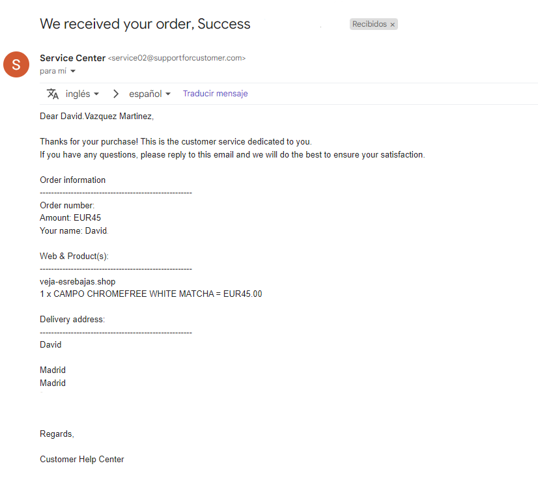Click the Customer Help Center signature

tap(81, 459)
